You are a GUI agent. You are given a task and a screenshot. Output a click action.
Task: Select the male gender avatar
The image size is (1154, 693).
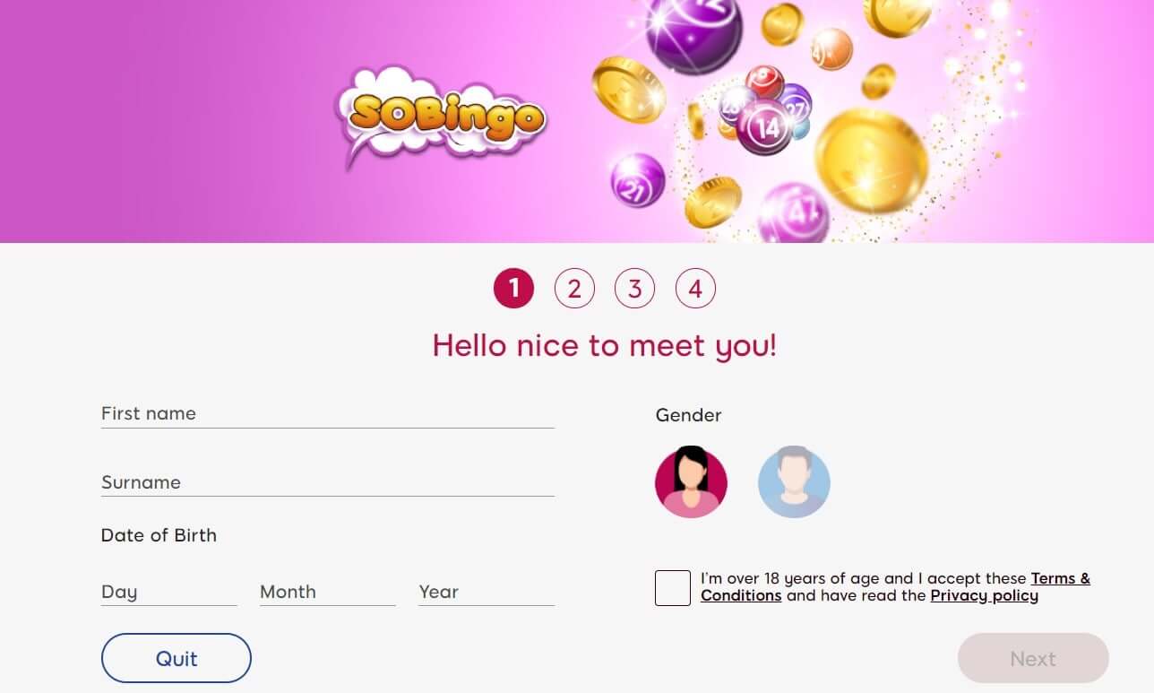794,482
